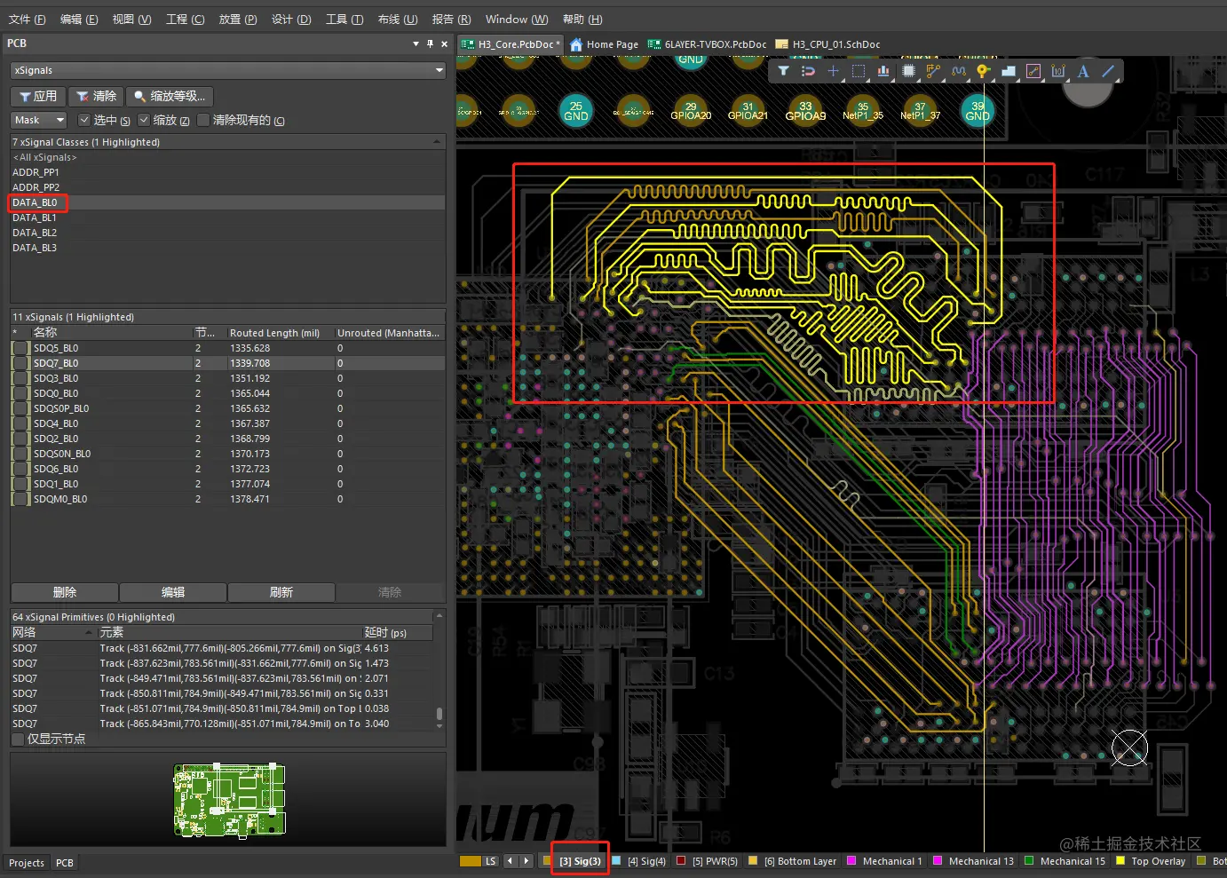Click the align objects toolbar icon

click(x=883, y=71)
